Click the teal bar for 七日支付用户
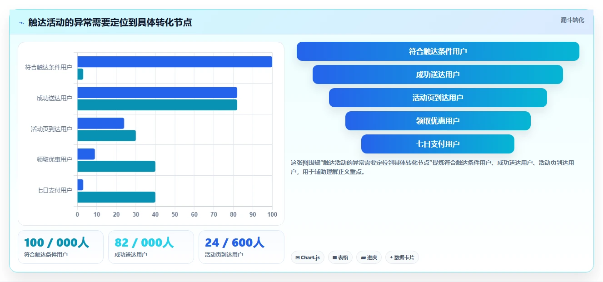Screen dimensions: 603x282 [116, 197]
